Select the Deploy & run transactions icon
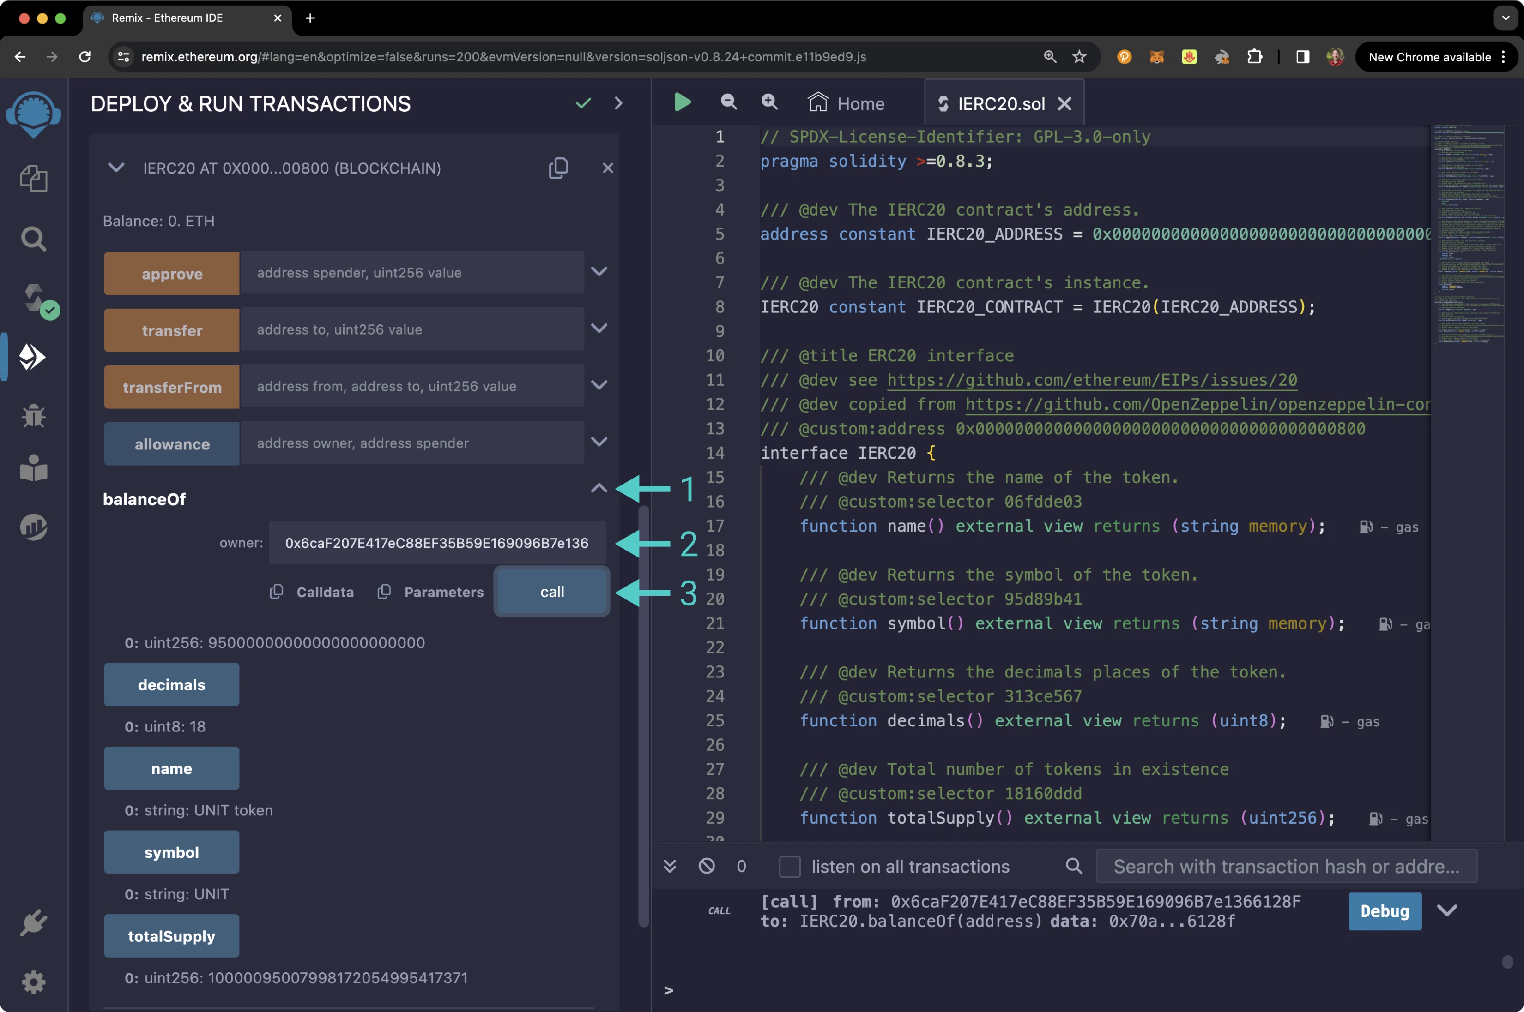Screen dimensions: 1524x1012 pyautogui.click(x=32, y=357)
